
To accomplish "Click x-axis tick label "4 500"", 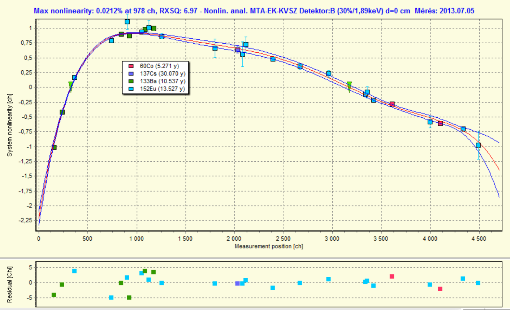I will [479, 239].
